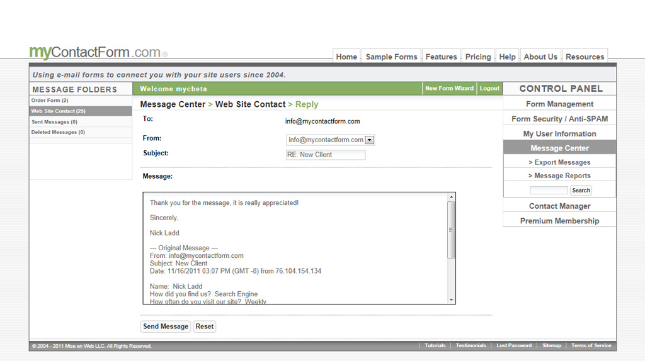The height and width of the screenshot is (361, 645).
Task: Open Form Management in Control Panel
Action: [559, 104]
